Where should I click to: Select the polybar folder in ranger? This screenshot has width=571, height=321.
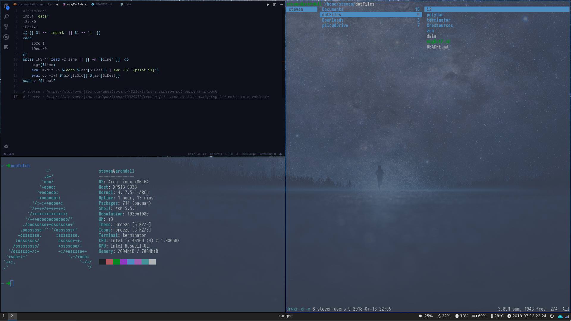435,15
